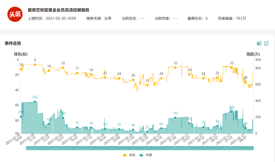Click the red 头条 logo
This screenshot has height=162, width=275.
coord(15,14)
